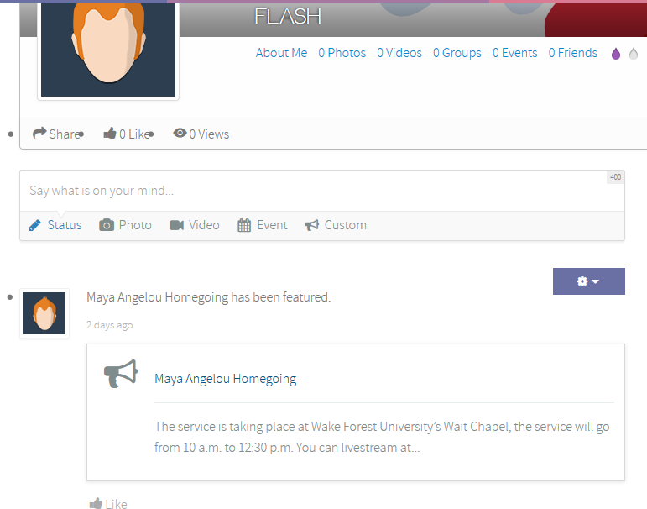Click 'Maya Angelou Homegoing has been featured.' text

click(x=209, y=297)
